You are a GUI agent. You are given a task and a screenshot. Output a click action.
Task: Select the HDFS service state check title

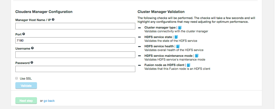158,37
